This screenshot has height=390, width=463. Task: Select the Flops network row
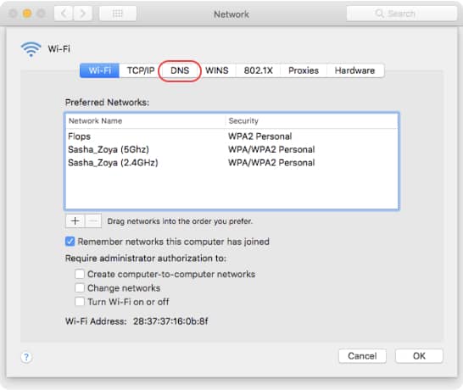(231, 136)
